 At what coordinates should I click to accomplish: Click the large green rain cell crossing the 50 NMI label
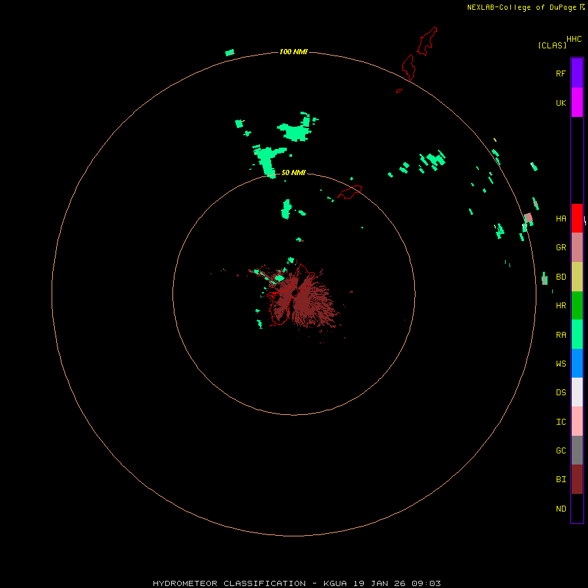[x=268, y=161]
